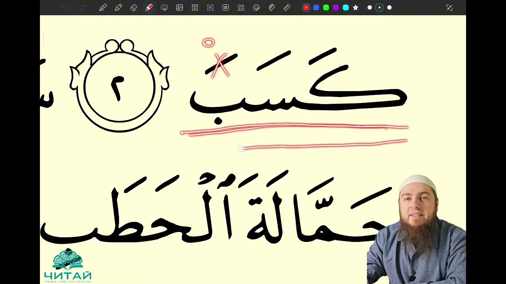Select the fountain pen tool
Viewport: 506px width, 284px height.
pos(103,7)
